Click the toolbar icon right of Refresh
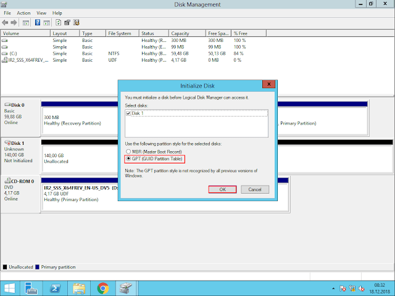The image size is (395, 296). pos(67,23)
